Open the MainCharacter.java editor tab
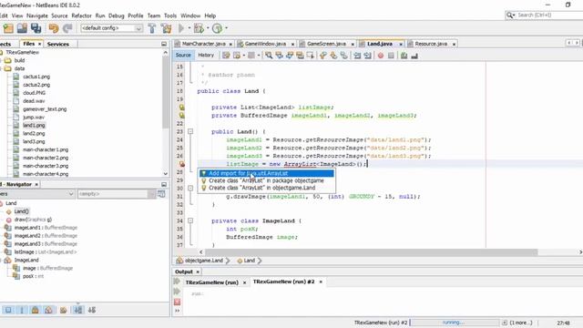 pyautogui.click(x=203, y=44)
